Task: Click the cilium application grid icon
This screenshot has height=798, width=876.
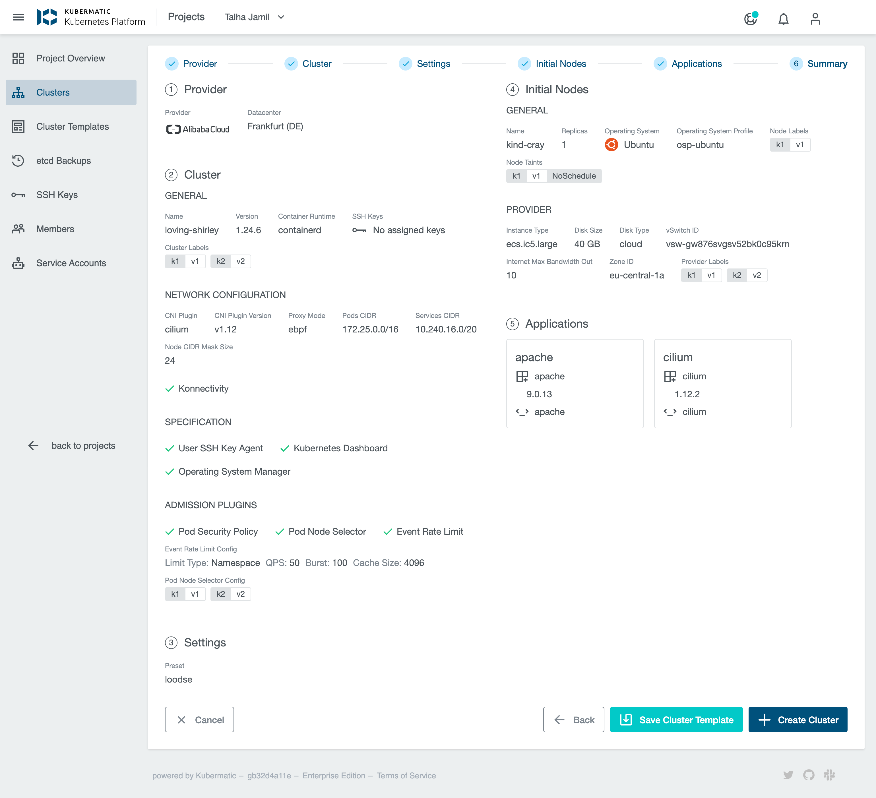Action: [x=670, y=376]
